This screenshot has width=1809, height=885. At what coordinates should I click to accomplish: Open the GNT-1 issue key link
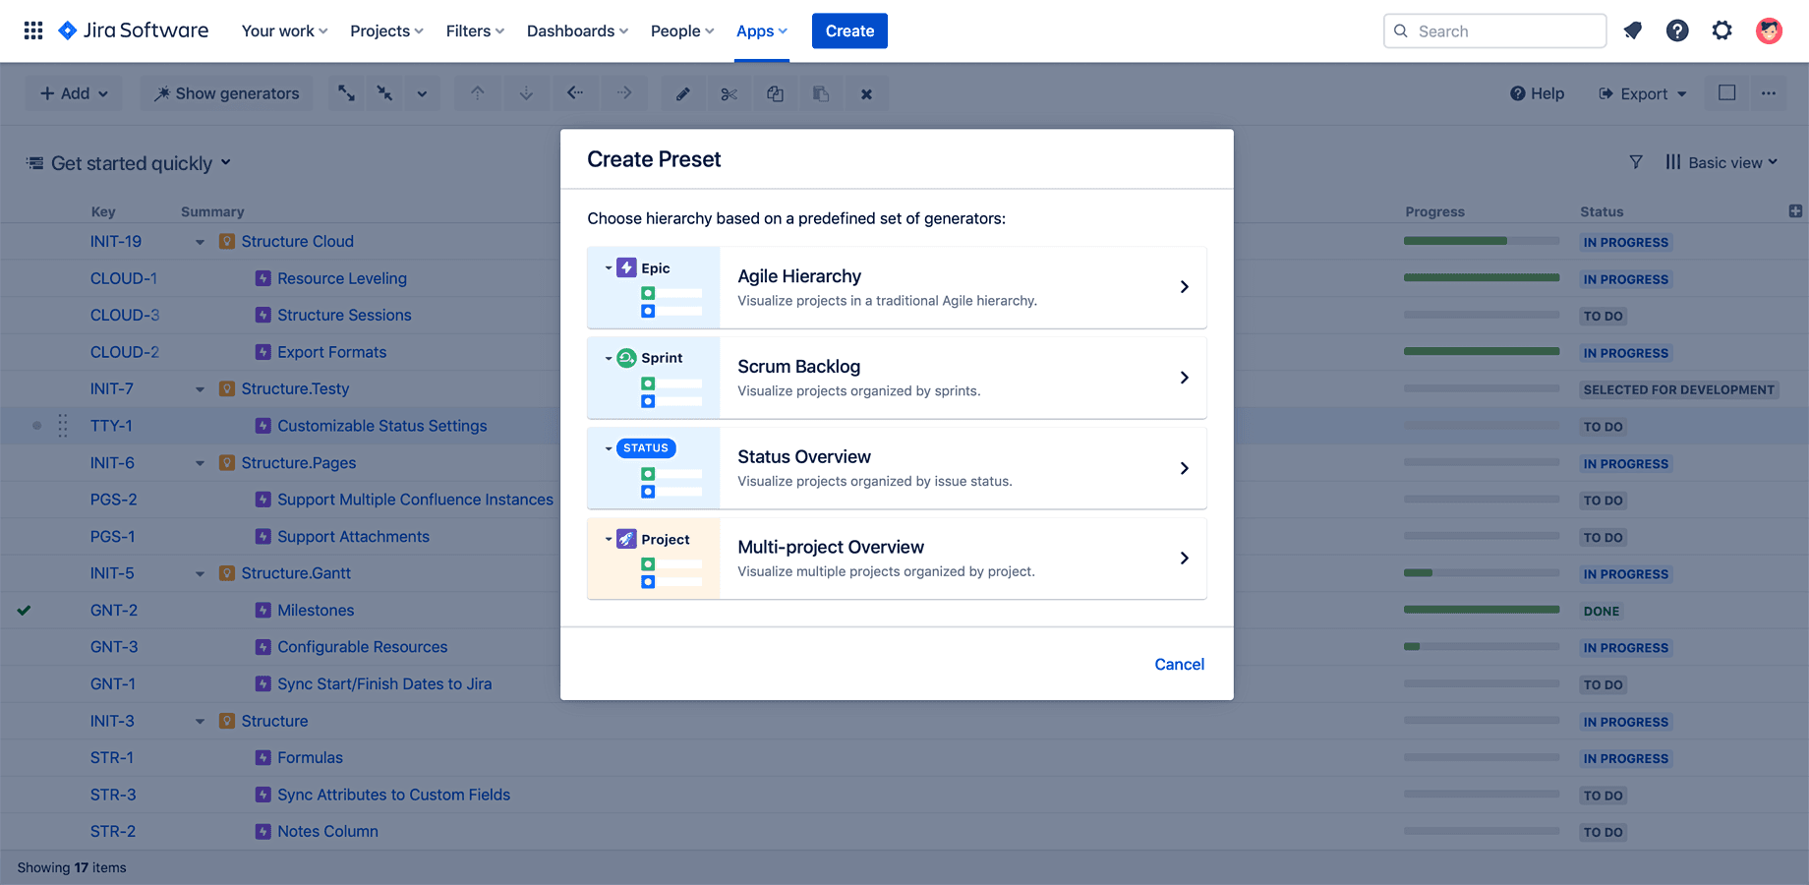[113, 684]
